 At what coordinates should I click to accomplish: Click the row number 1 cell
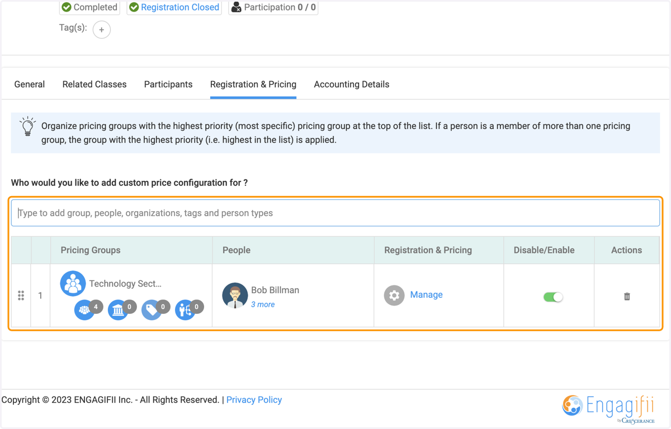click(40, 295)
